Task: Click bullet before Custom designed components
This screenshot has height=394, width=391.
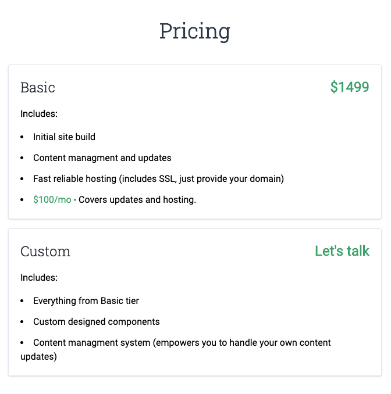Action: [22, 323]
